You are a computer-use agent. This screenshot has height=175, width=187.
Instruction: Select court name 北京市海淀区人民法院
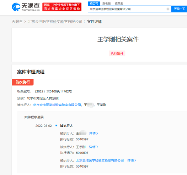[x=43, y=98]
